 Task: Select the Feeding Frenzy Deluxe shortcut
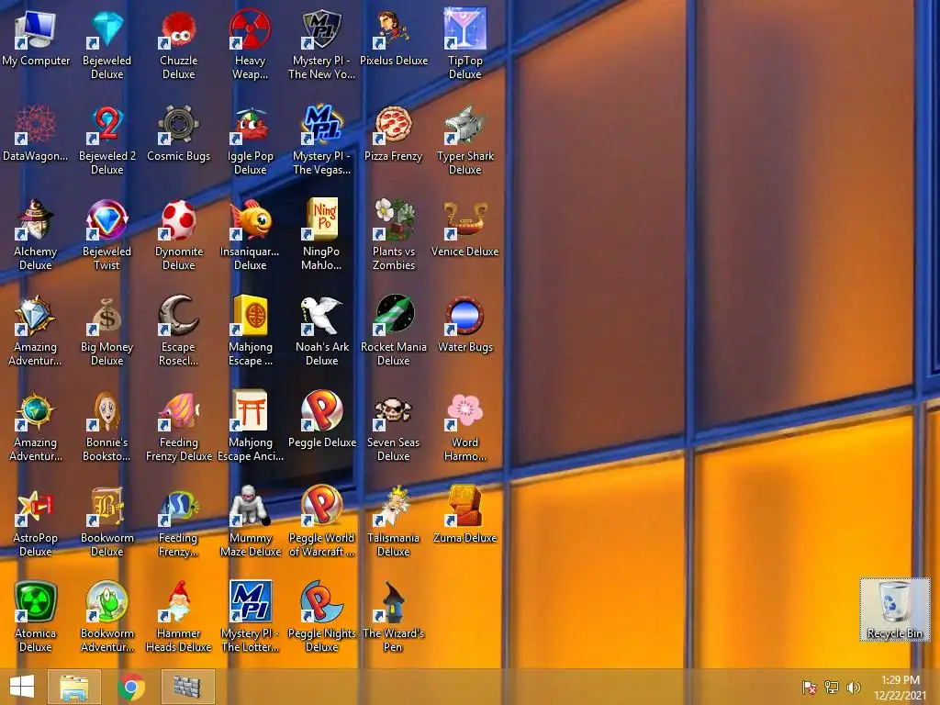(x=178, y=426)
